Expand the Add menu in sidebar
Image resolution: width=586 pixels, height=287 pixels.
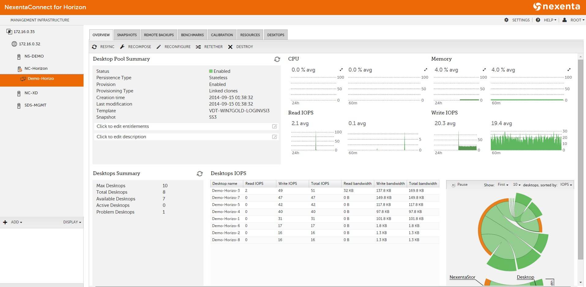click(x=13, y=222)
